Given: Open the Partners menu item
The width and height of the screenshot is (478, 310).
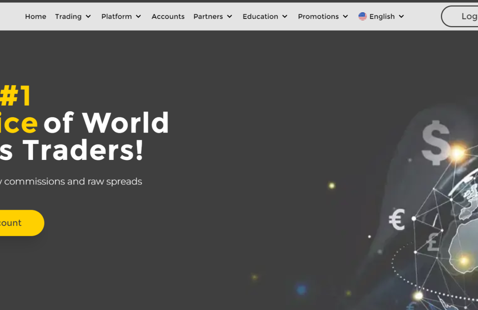Looking at the screenshot, I should [x=213, y=16].
